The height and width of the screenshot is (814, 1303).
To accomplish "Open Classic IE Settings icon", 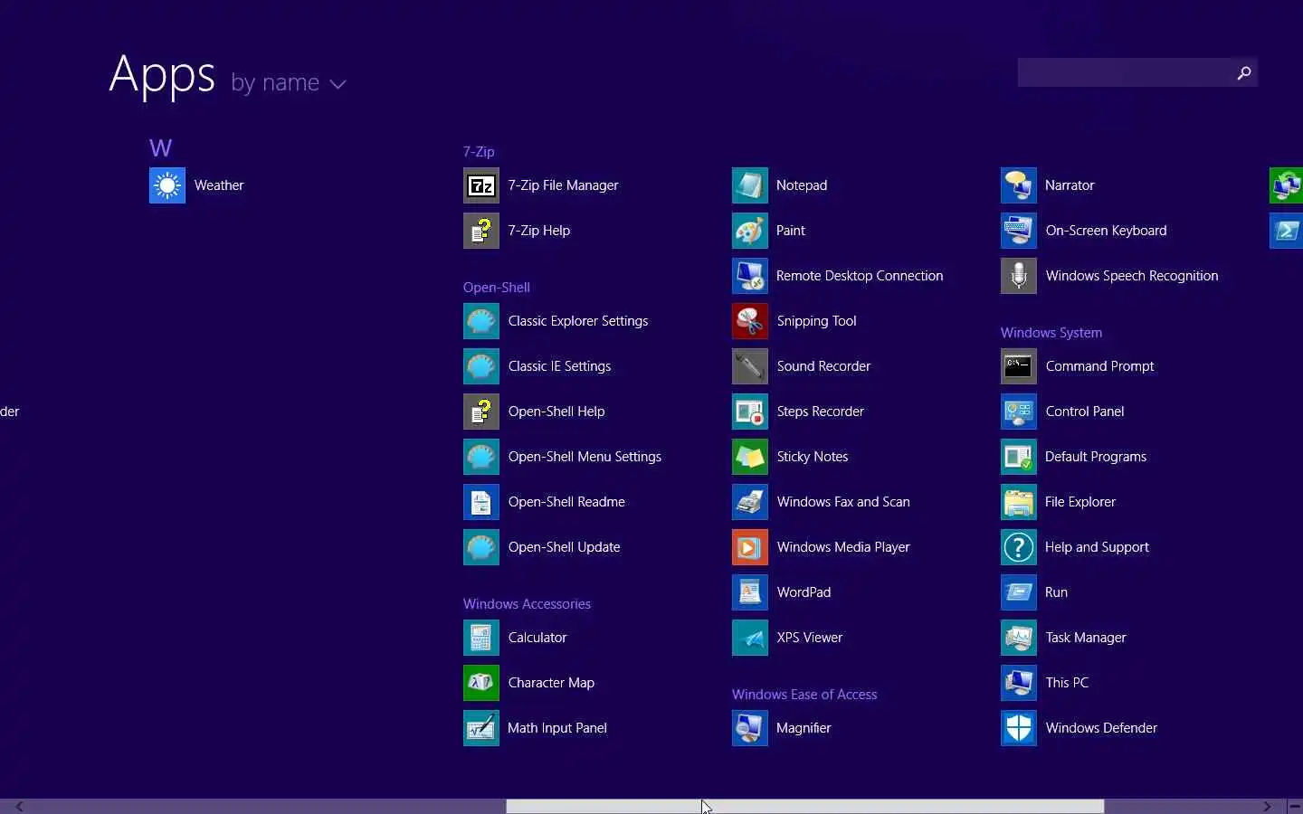I will click(481, 366).
